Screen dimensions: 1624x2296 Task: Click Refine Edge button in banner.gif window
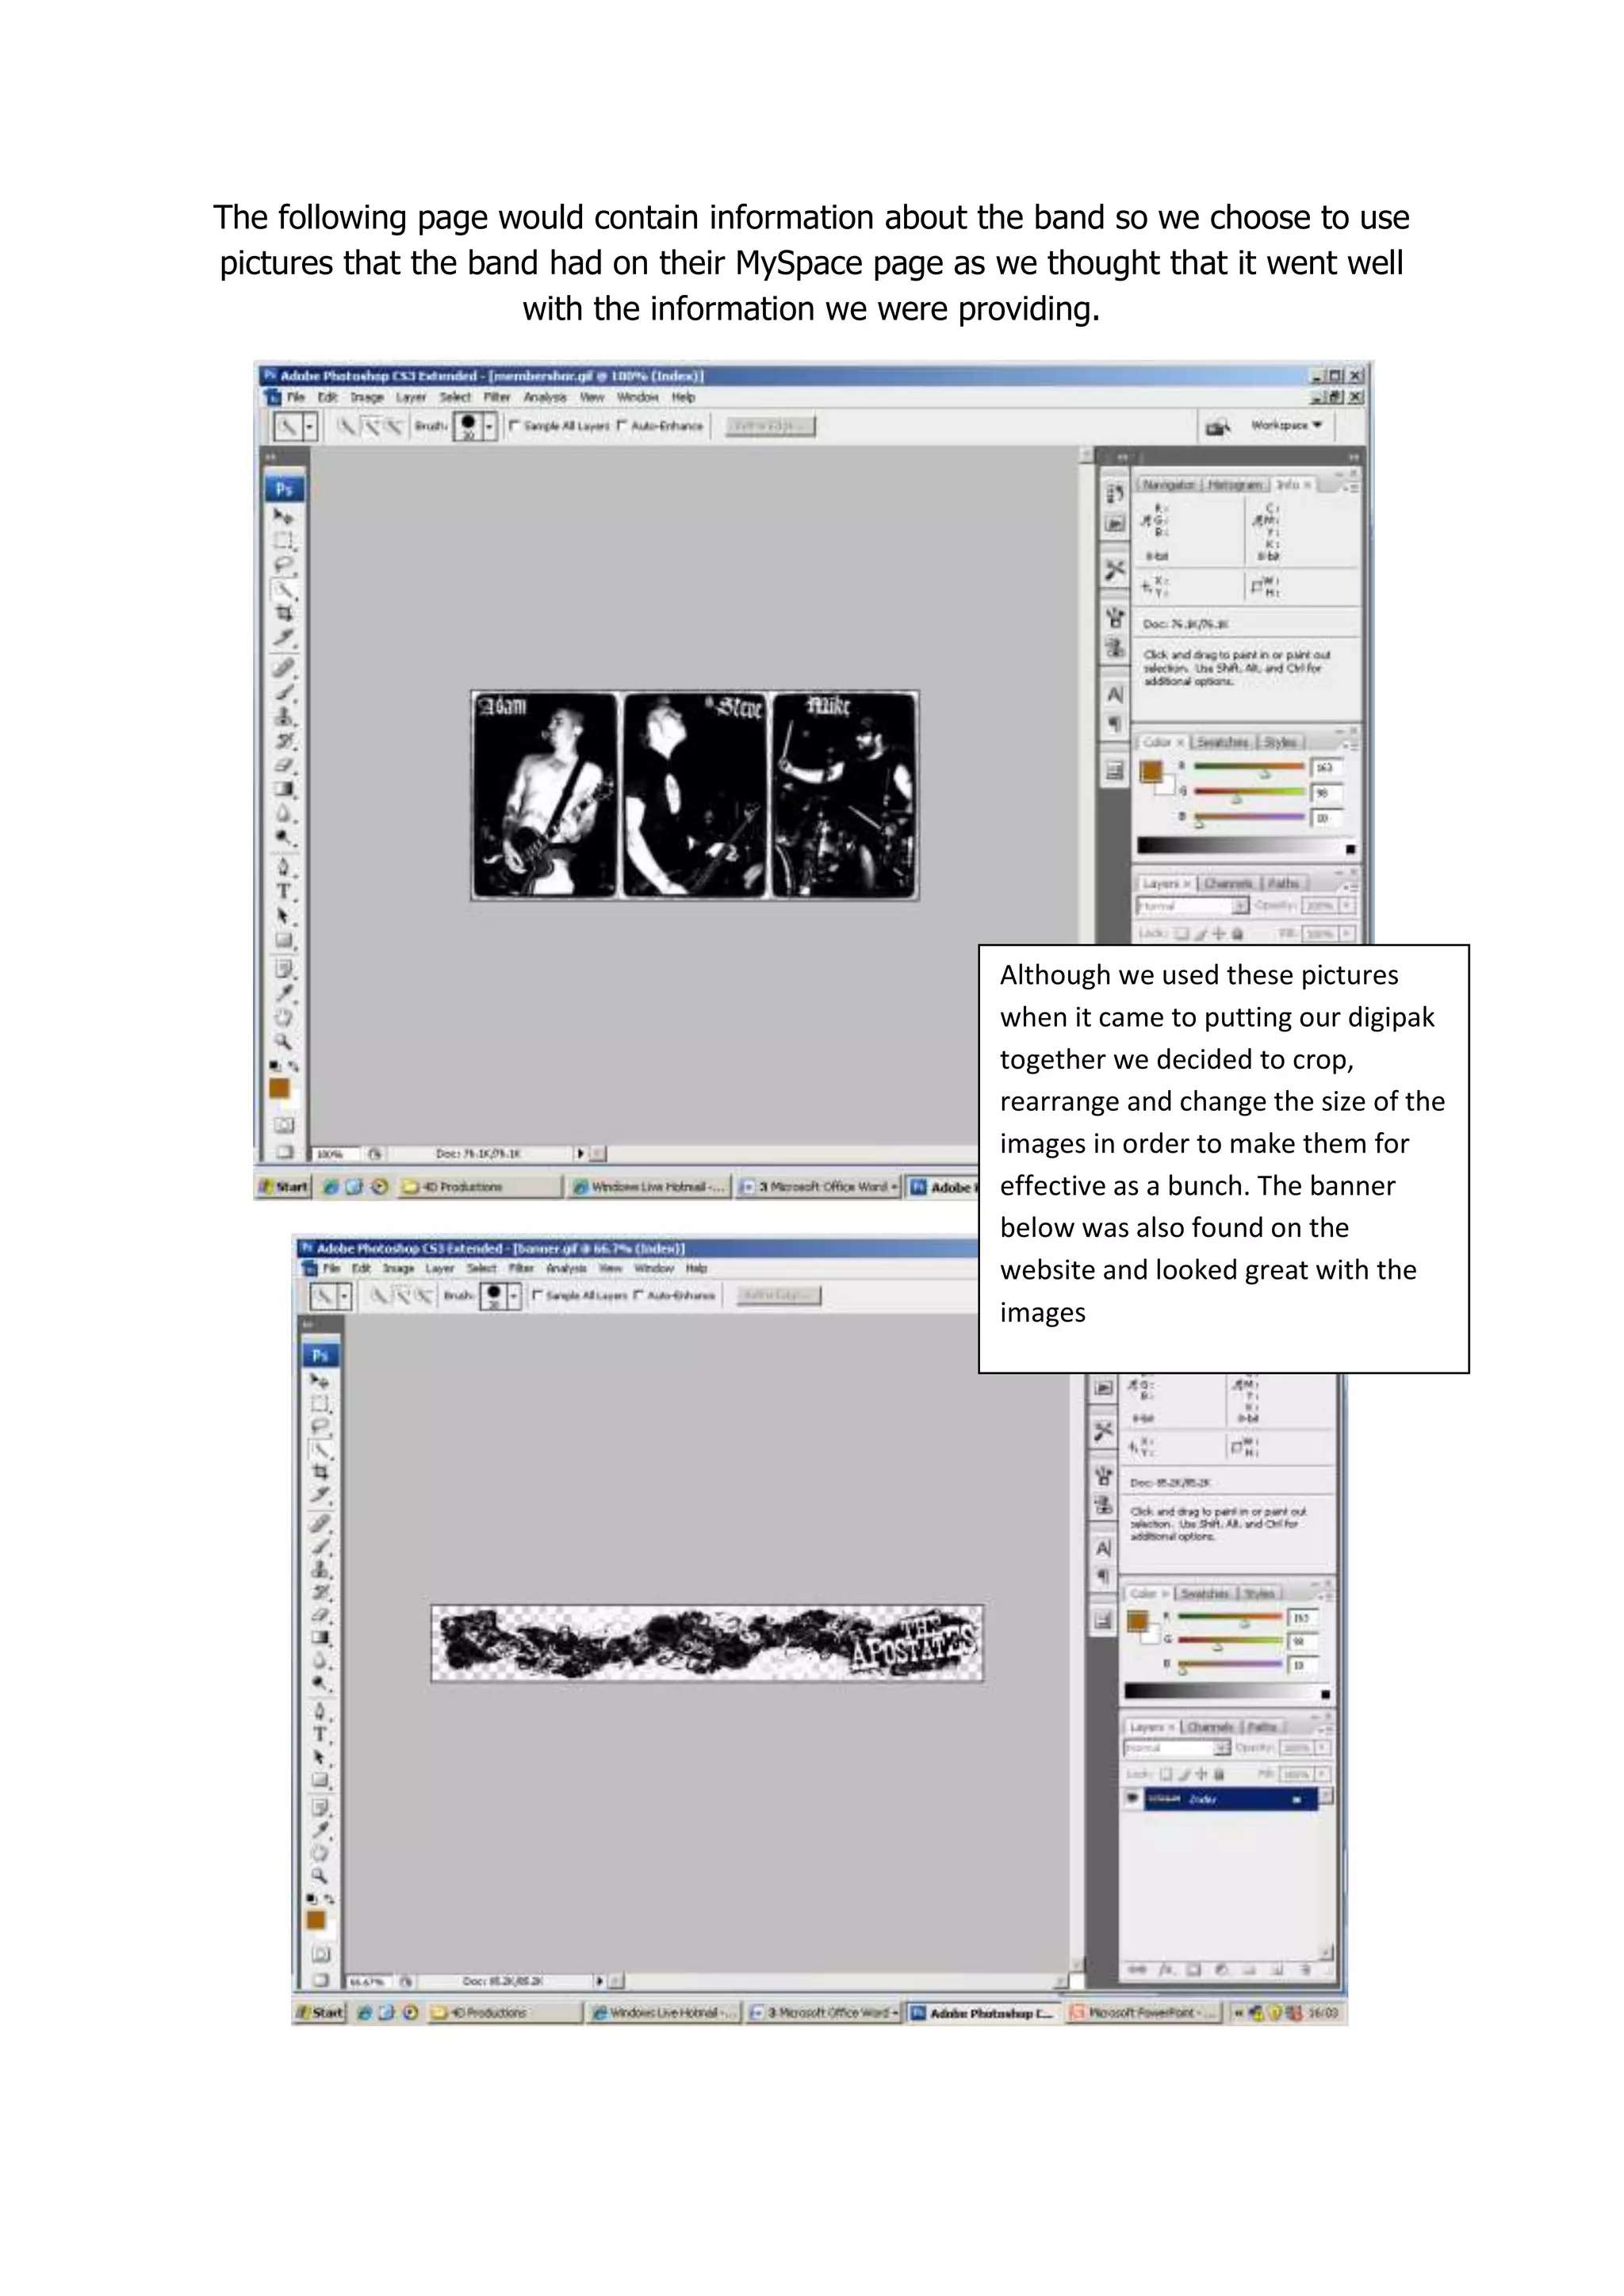[779, 1295]
